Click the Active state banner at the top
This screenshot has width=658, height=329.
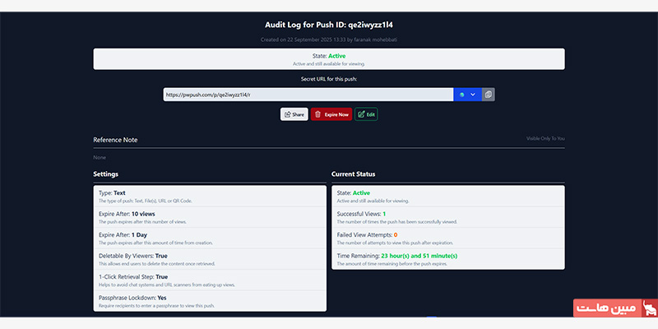pyautogui.click(x=329, y=58)
